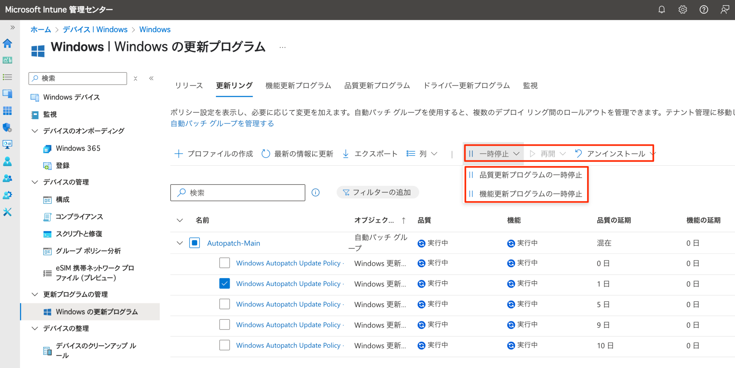The width and height of the screenshot is (735, 368).
Task: Switch to the 品質更新プログラム tab
Action: tap(377, 85)
